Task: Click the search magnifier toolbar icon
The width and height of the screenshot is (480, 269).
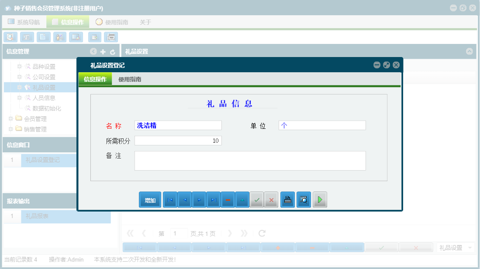Action: click(10, 37)
